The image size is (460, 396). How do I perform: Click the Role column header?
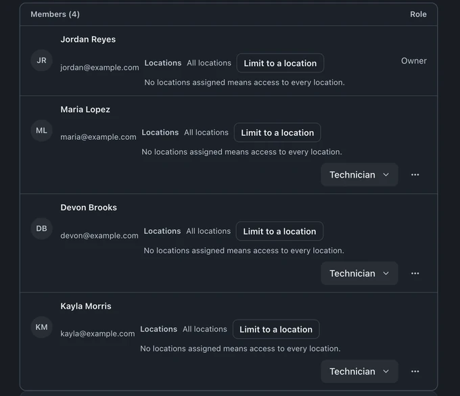418,14
